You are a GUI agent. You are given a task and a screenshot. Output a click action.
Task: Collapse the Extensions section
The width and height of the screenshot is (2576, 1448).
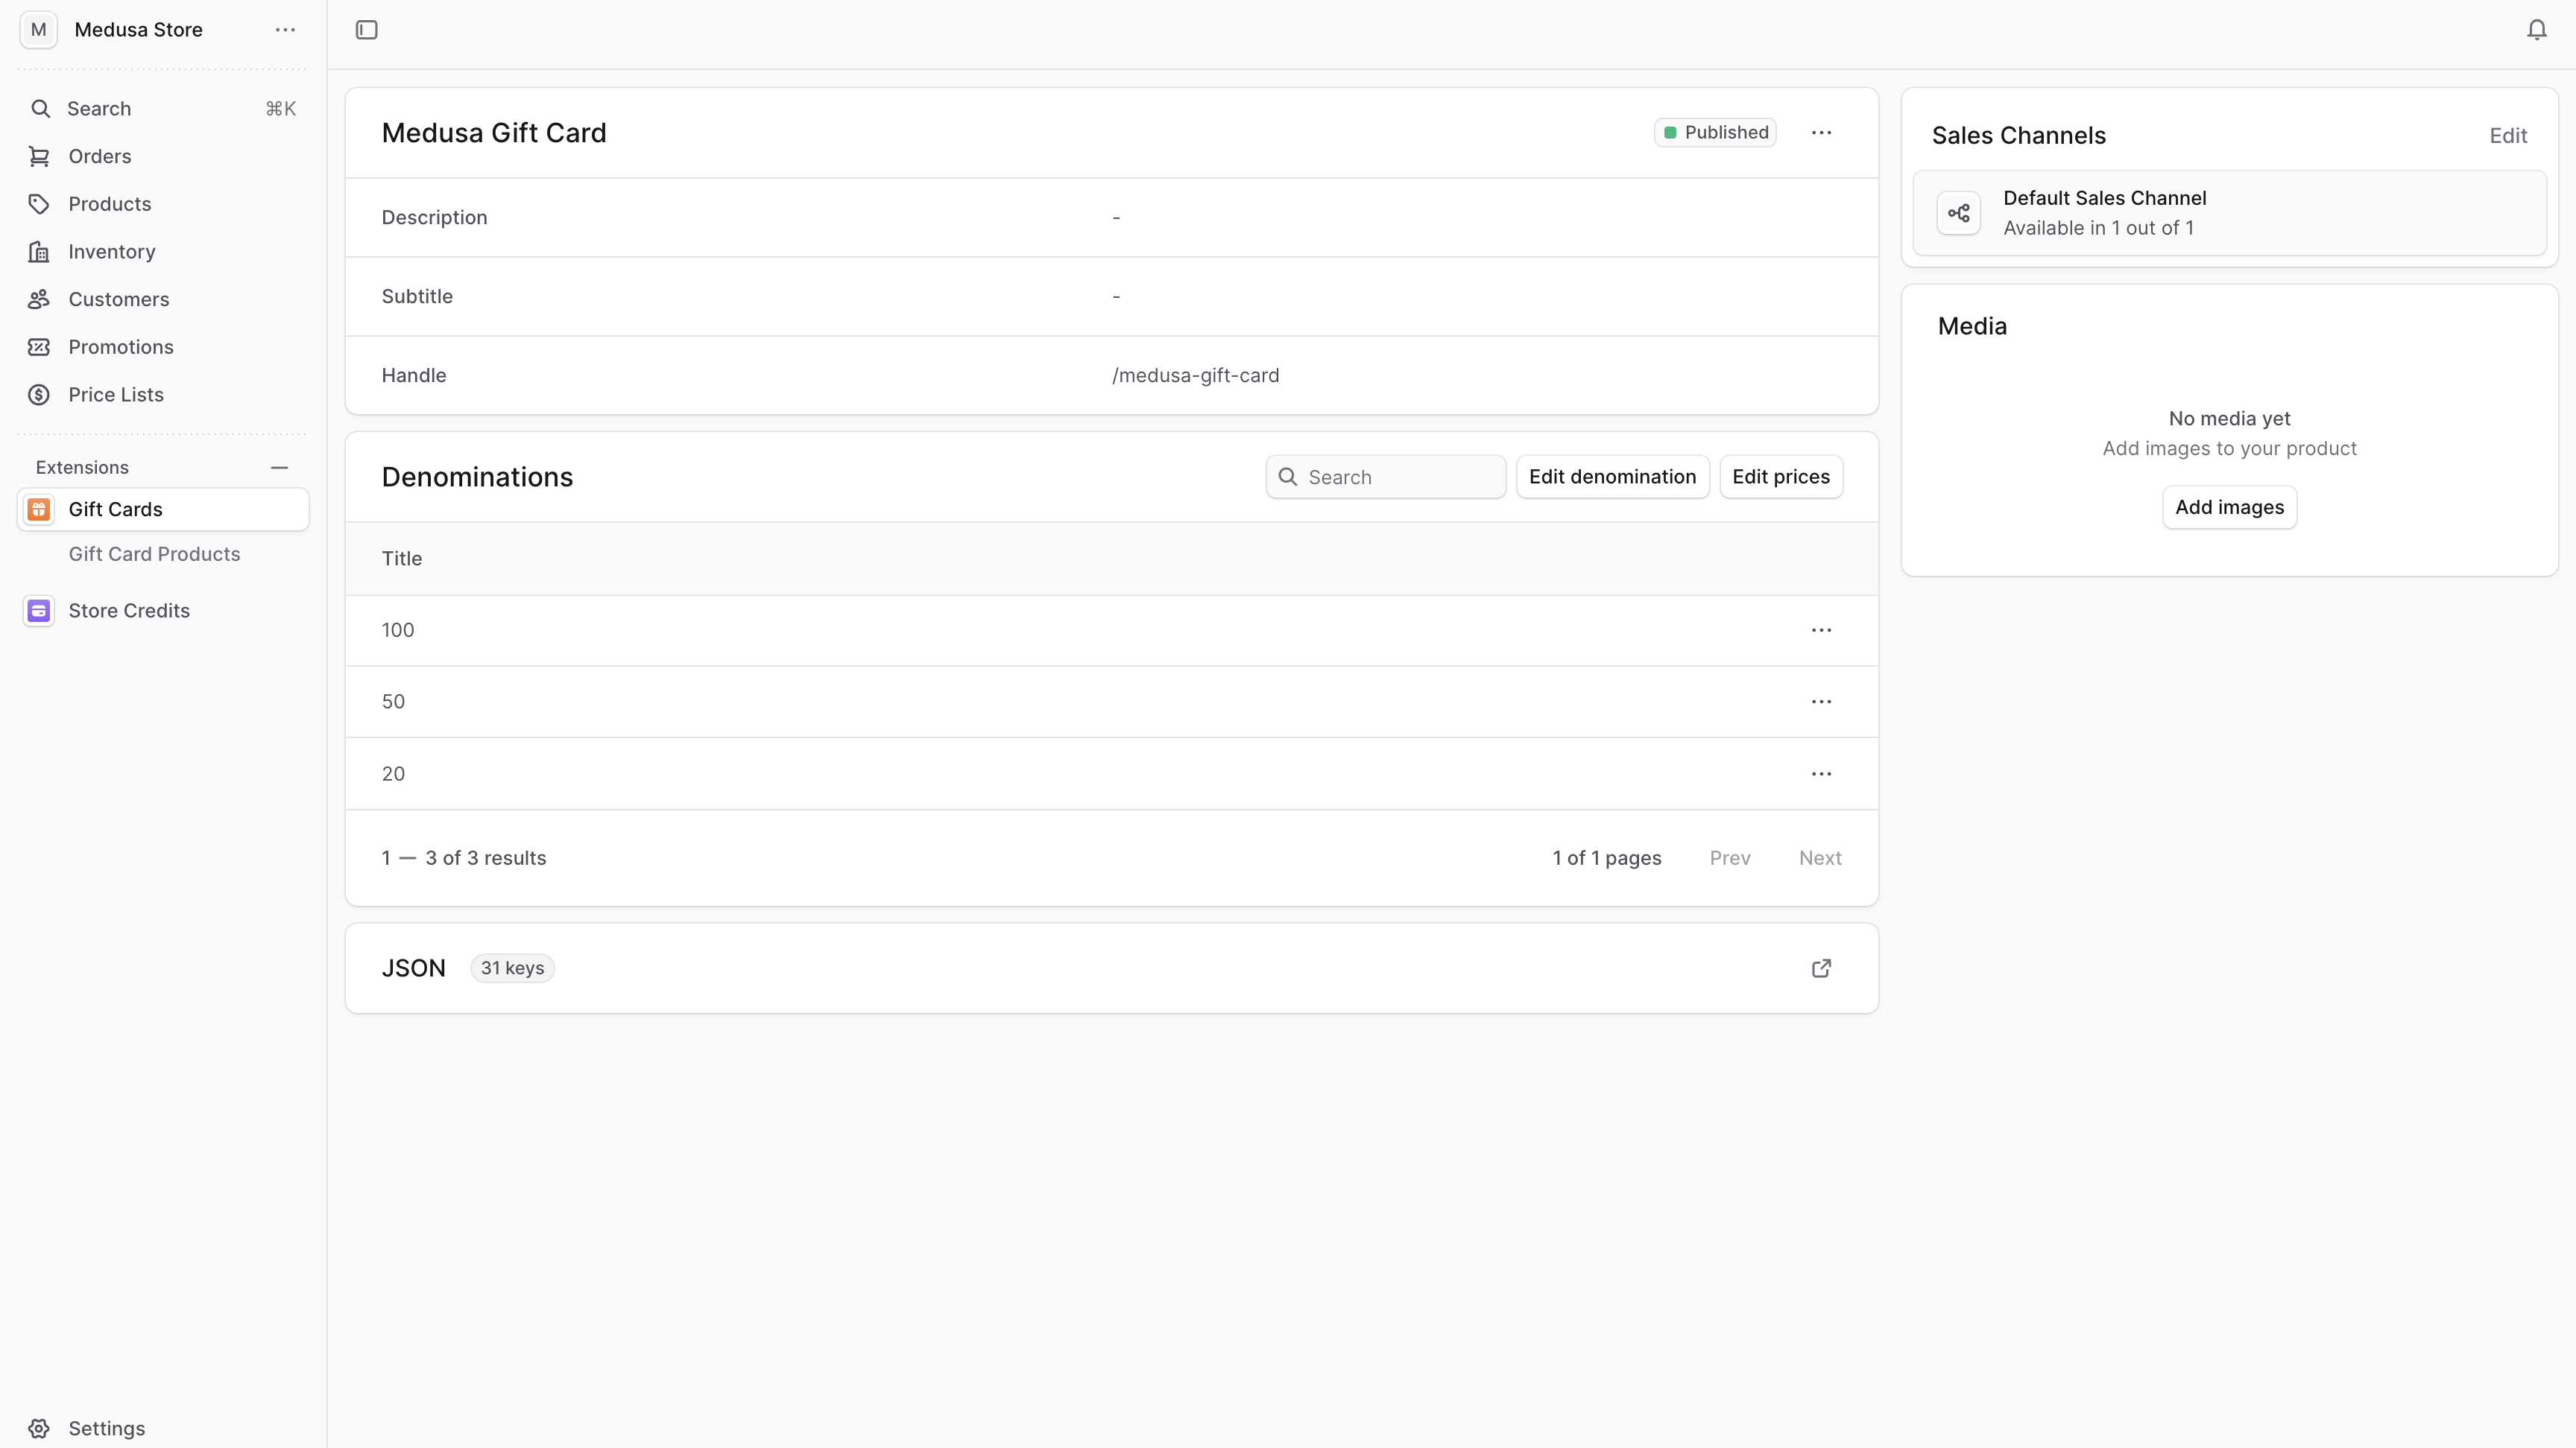pyautogui.click(x=279, y=467)
